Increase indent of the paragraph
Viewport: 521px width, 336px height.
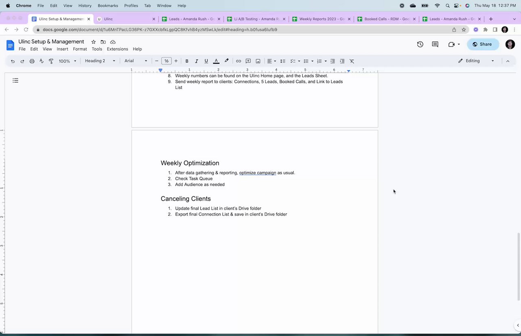point(342,61)
